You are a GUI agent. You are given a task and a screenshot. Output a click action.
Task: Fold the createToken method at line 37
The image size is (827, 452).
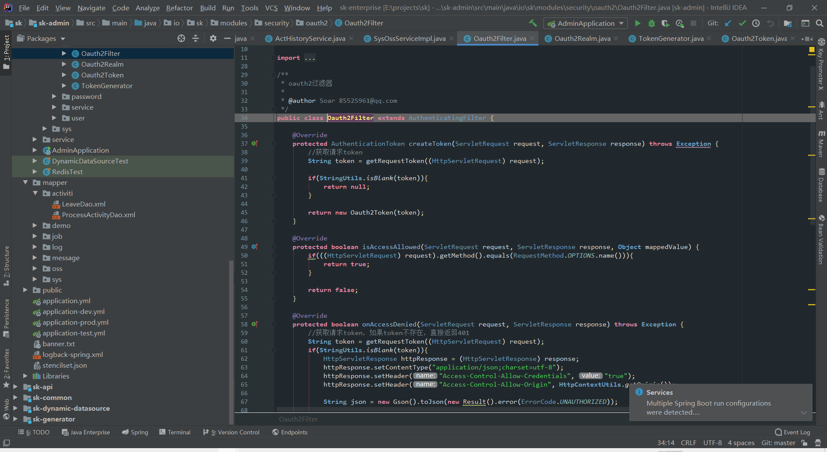coord(274,144)
